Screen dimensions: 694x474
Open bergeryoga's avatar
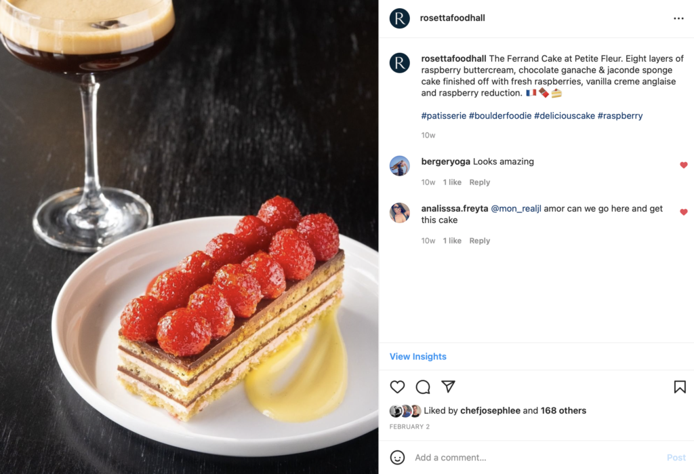click(400, 165)
